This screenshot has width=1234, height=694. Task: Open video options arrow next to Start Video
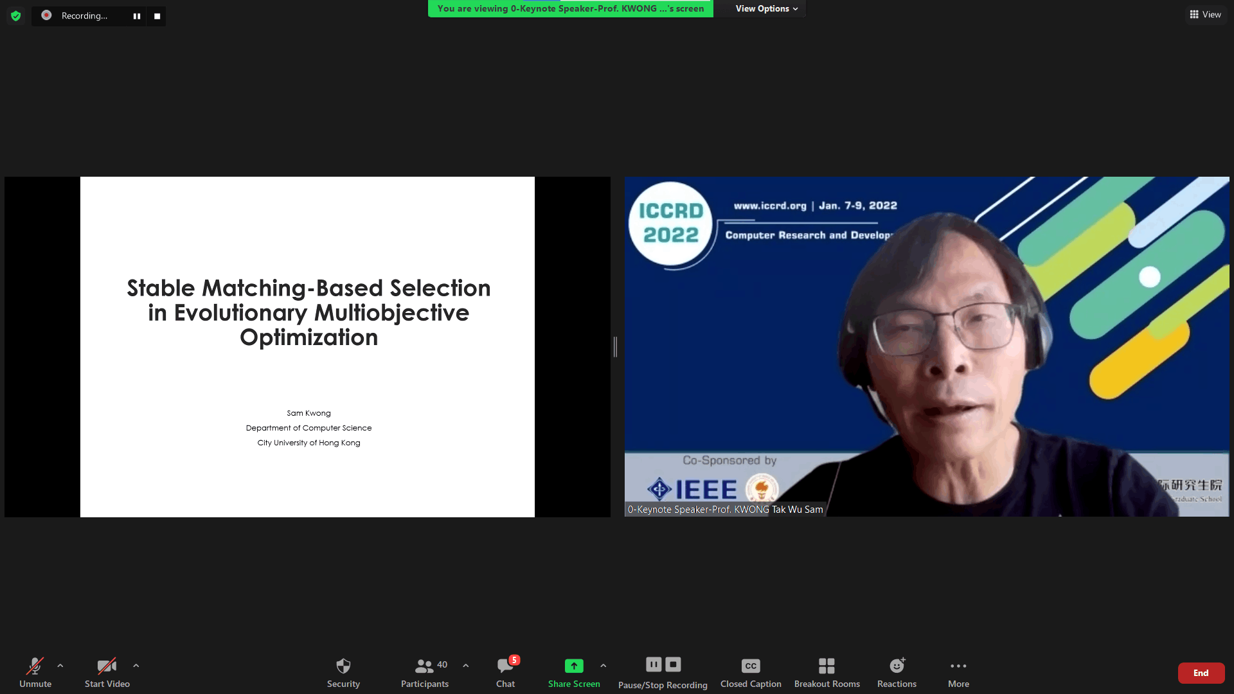click(136, 666)
